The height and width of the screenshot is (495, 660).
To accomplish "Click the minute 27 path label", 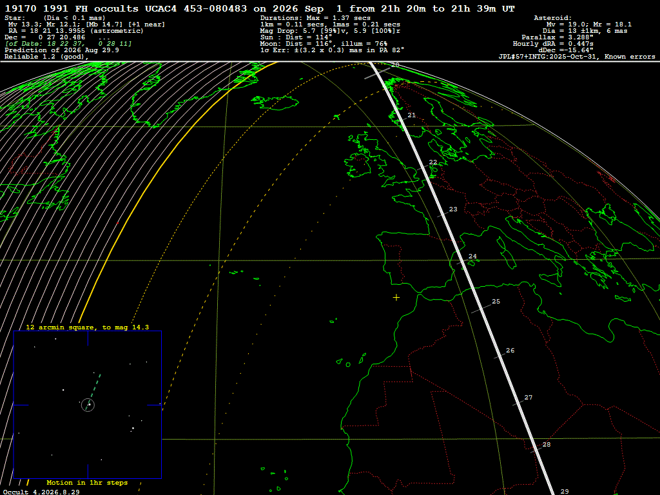I will pyautogui.click(x=529, y=397).
